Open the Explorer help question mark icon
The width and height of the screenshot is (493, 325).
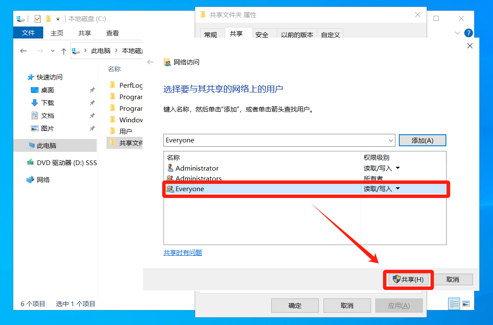pos(469,33)
